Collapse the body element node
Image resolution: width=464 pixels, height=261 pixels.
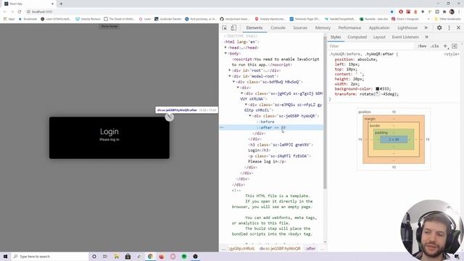click(x=225, y=53)
